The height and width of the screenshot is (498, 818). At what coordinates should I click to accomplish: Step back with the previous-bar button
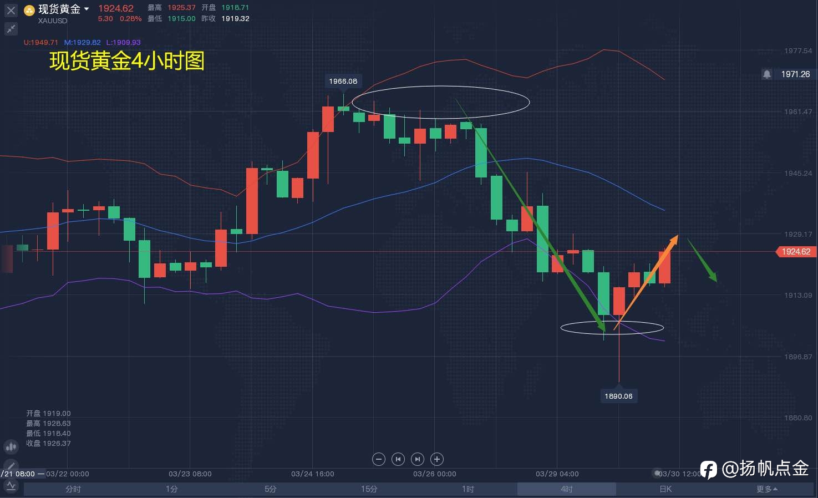(398, 459)
